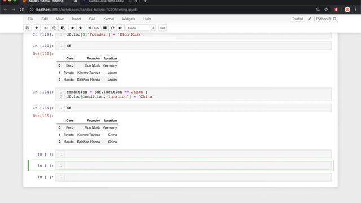Click the Python 3 kernel idle circle
The image size is (361, 203).
(334, 19)
